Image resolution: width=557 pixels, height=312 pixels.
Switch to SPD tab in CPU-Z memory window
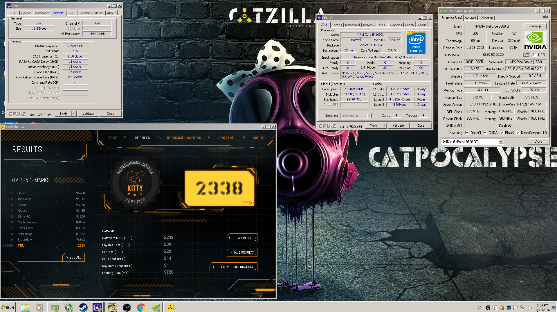coord(72,13)
